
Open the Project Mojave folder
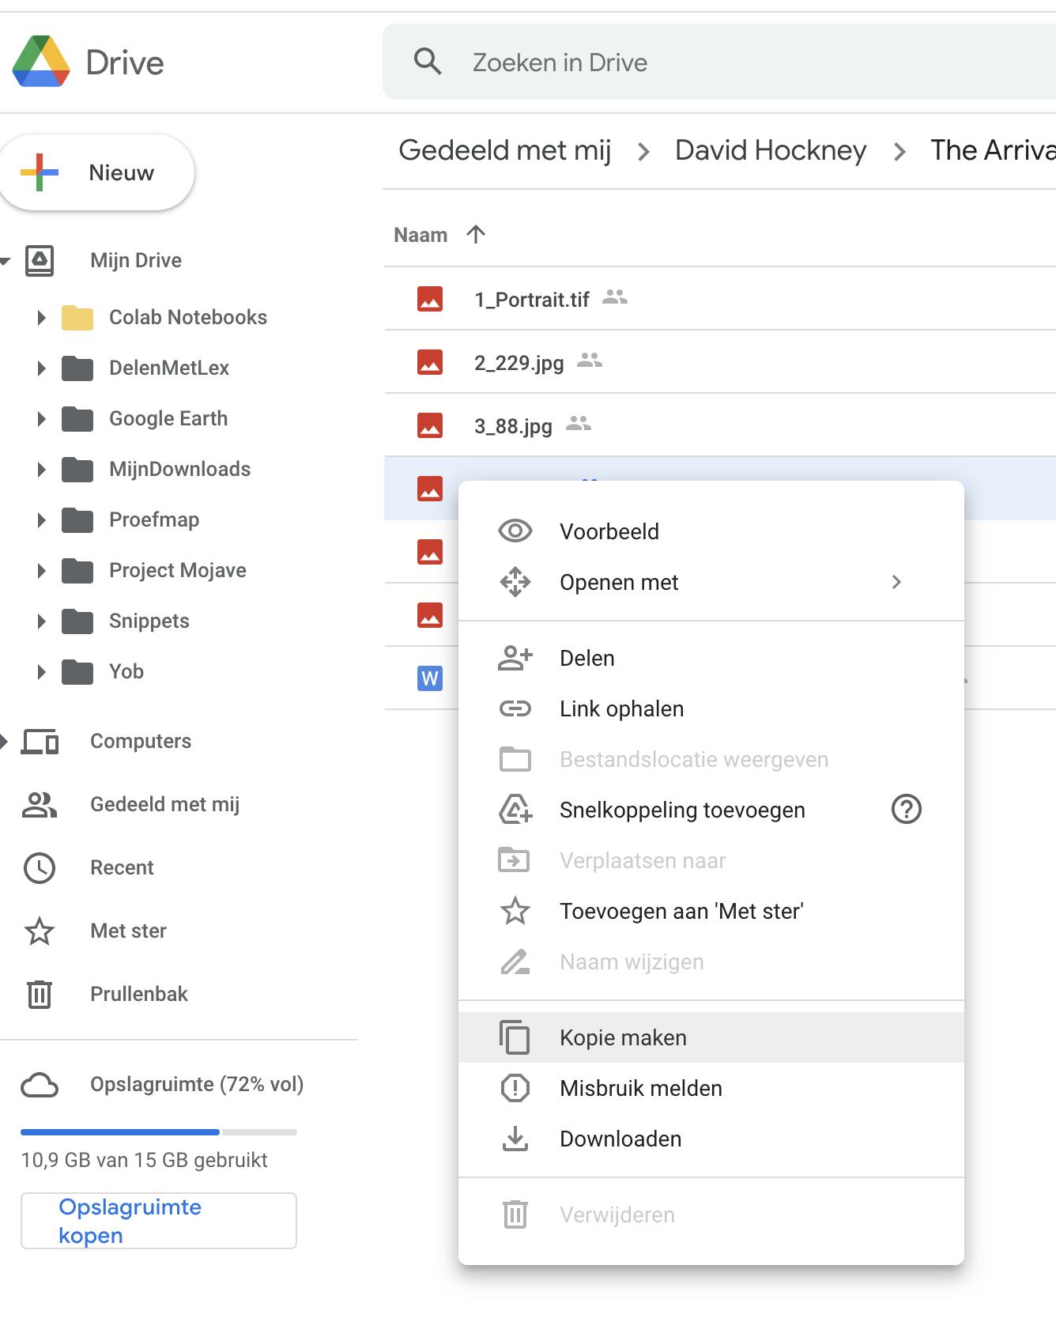[x=178, y=570]
